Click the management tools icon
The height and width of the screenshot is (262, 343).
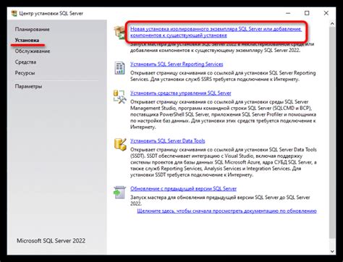pyautogui.click(x=119, y=97)
